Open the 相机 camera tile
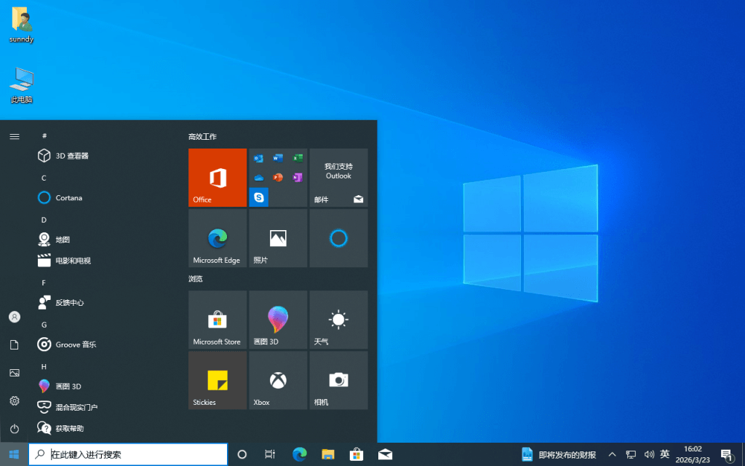 338,380
